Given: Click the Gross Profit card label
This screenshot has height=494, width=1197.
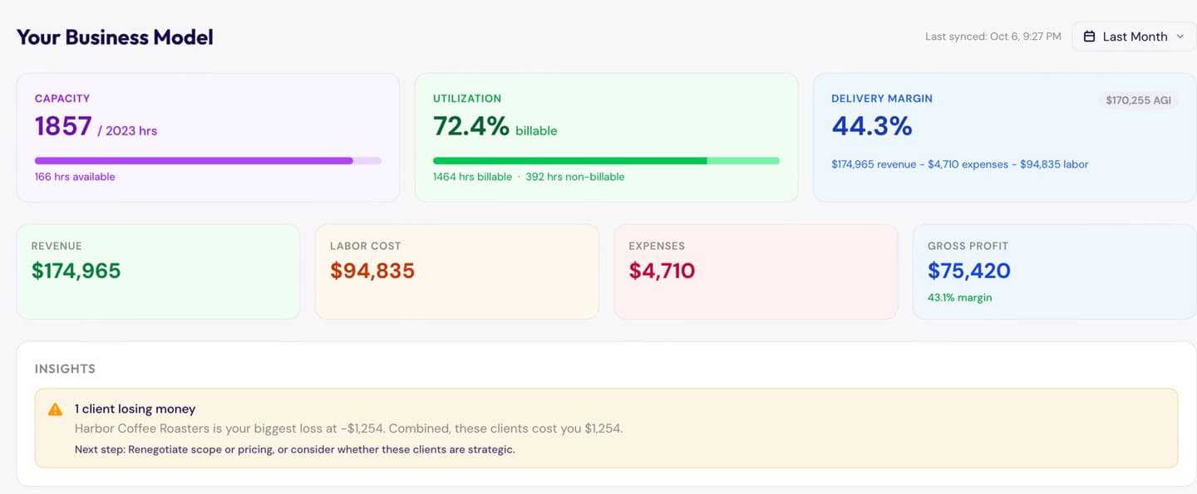Looking at the screenshot, I should coord(968,246).
